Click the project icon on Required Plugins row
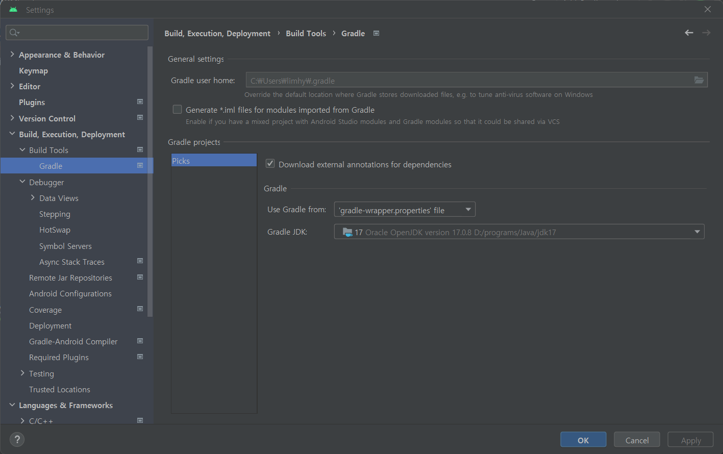The image size is (723, 454). [x=140, y=357]
